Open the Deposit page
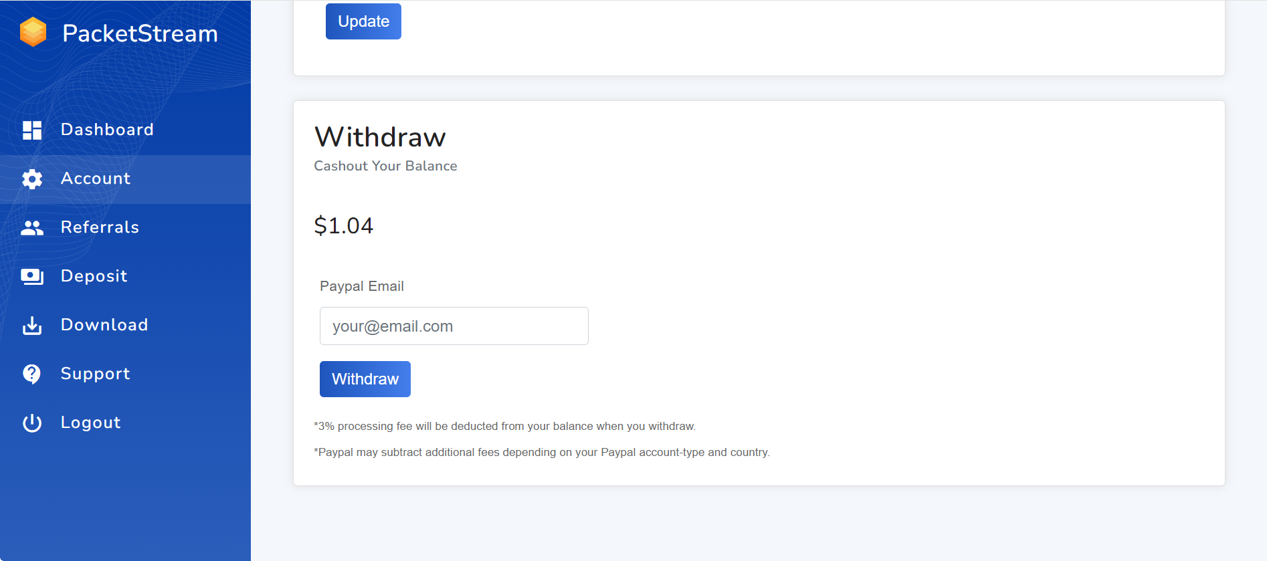 [x=94, y=276]
